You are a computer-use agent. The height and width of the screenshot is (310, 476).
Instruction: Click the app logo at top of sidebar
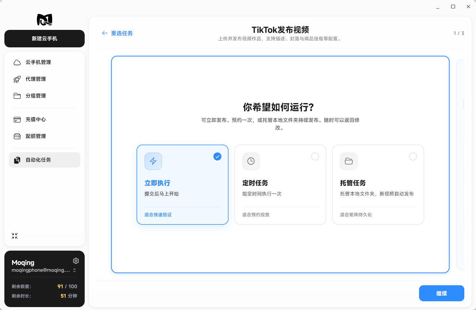point(45,20)
